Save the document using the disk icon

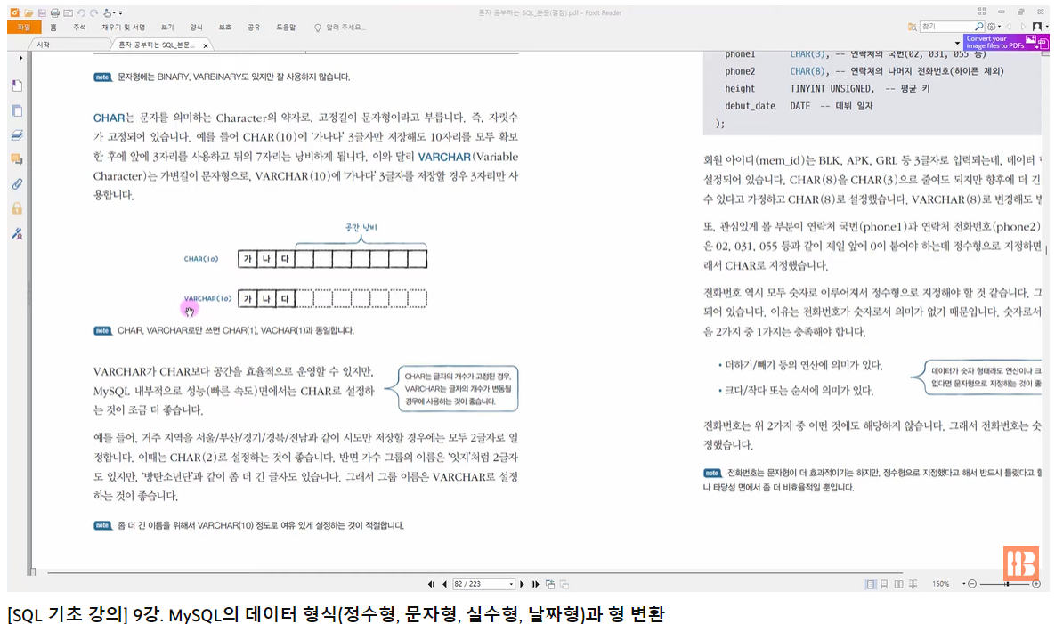click(42, 12)
